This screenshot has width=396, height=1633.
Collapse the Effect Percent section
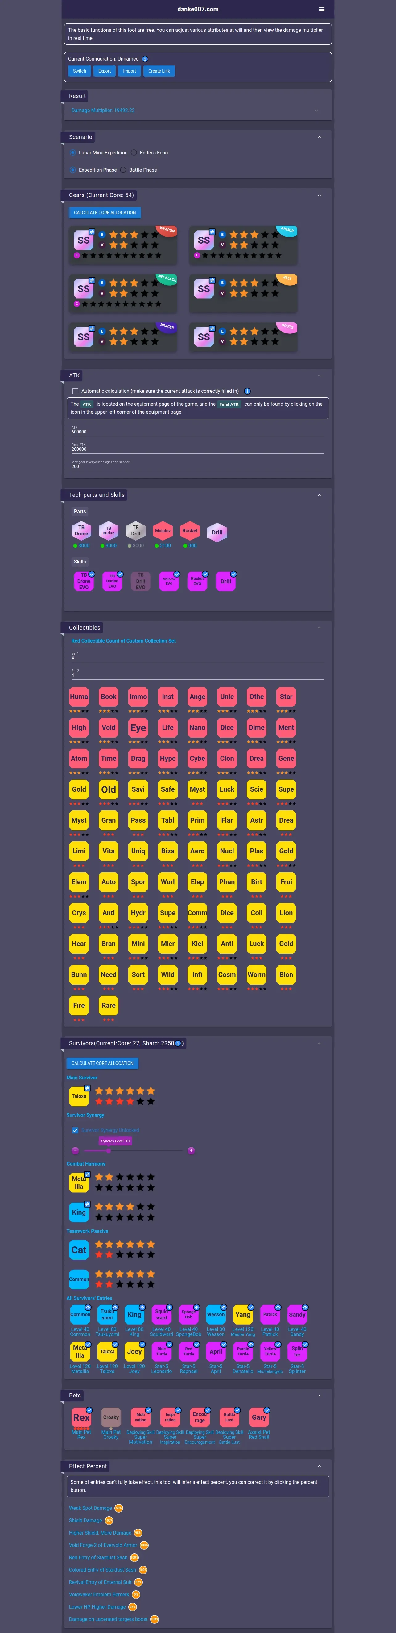pos(319,1466)
